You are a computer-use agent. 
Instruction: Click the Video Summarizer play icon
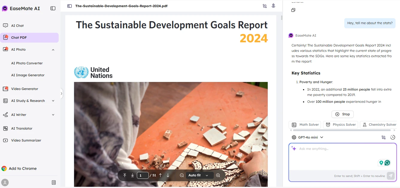pyautogui.click(x=5, y=140)
